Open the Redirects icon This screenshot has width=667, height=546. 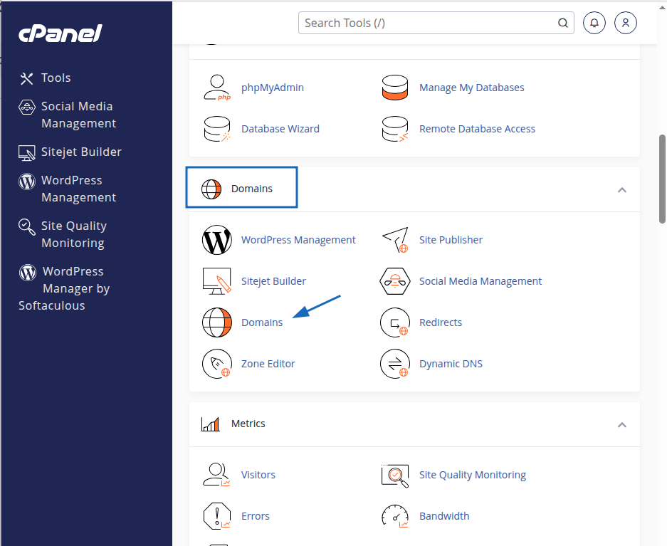[x=395, y=322]
